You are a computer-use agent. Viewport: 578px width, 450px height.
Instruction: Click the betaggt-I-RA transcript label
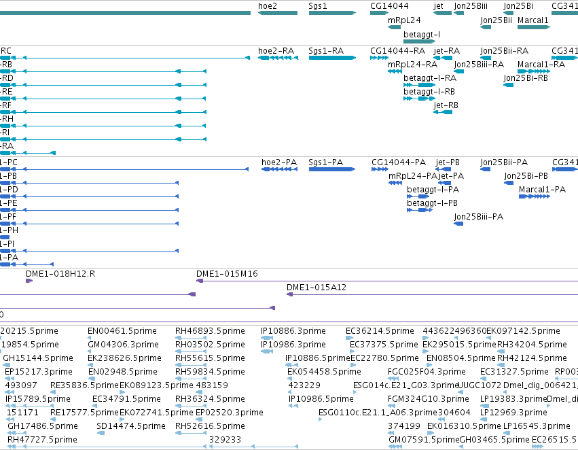pyautogui.click(x=430, y=78)
